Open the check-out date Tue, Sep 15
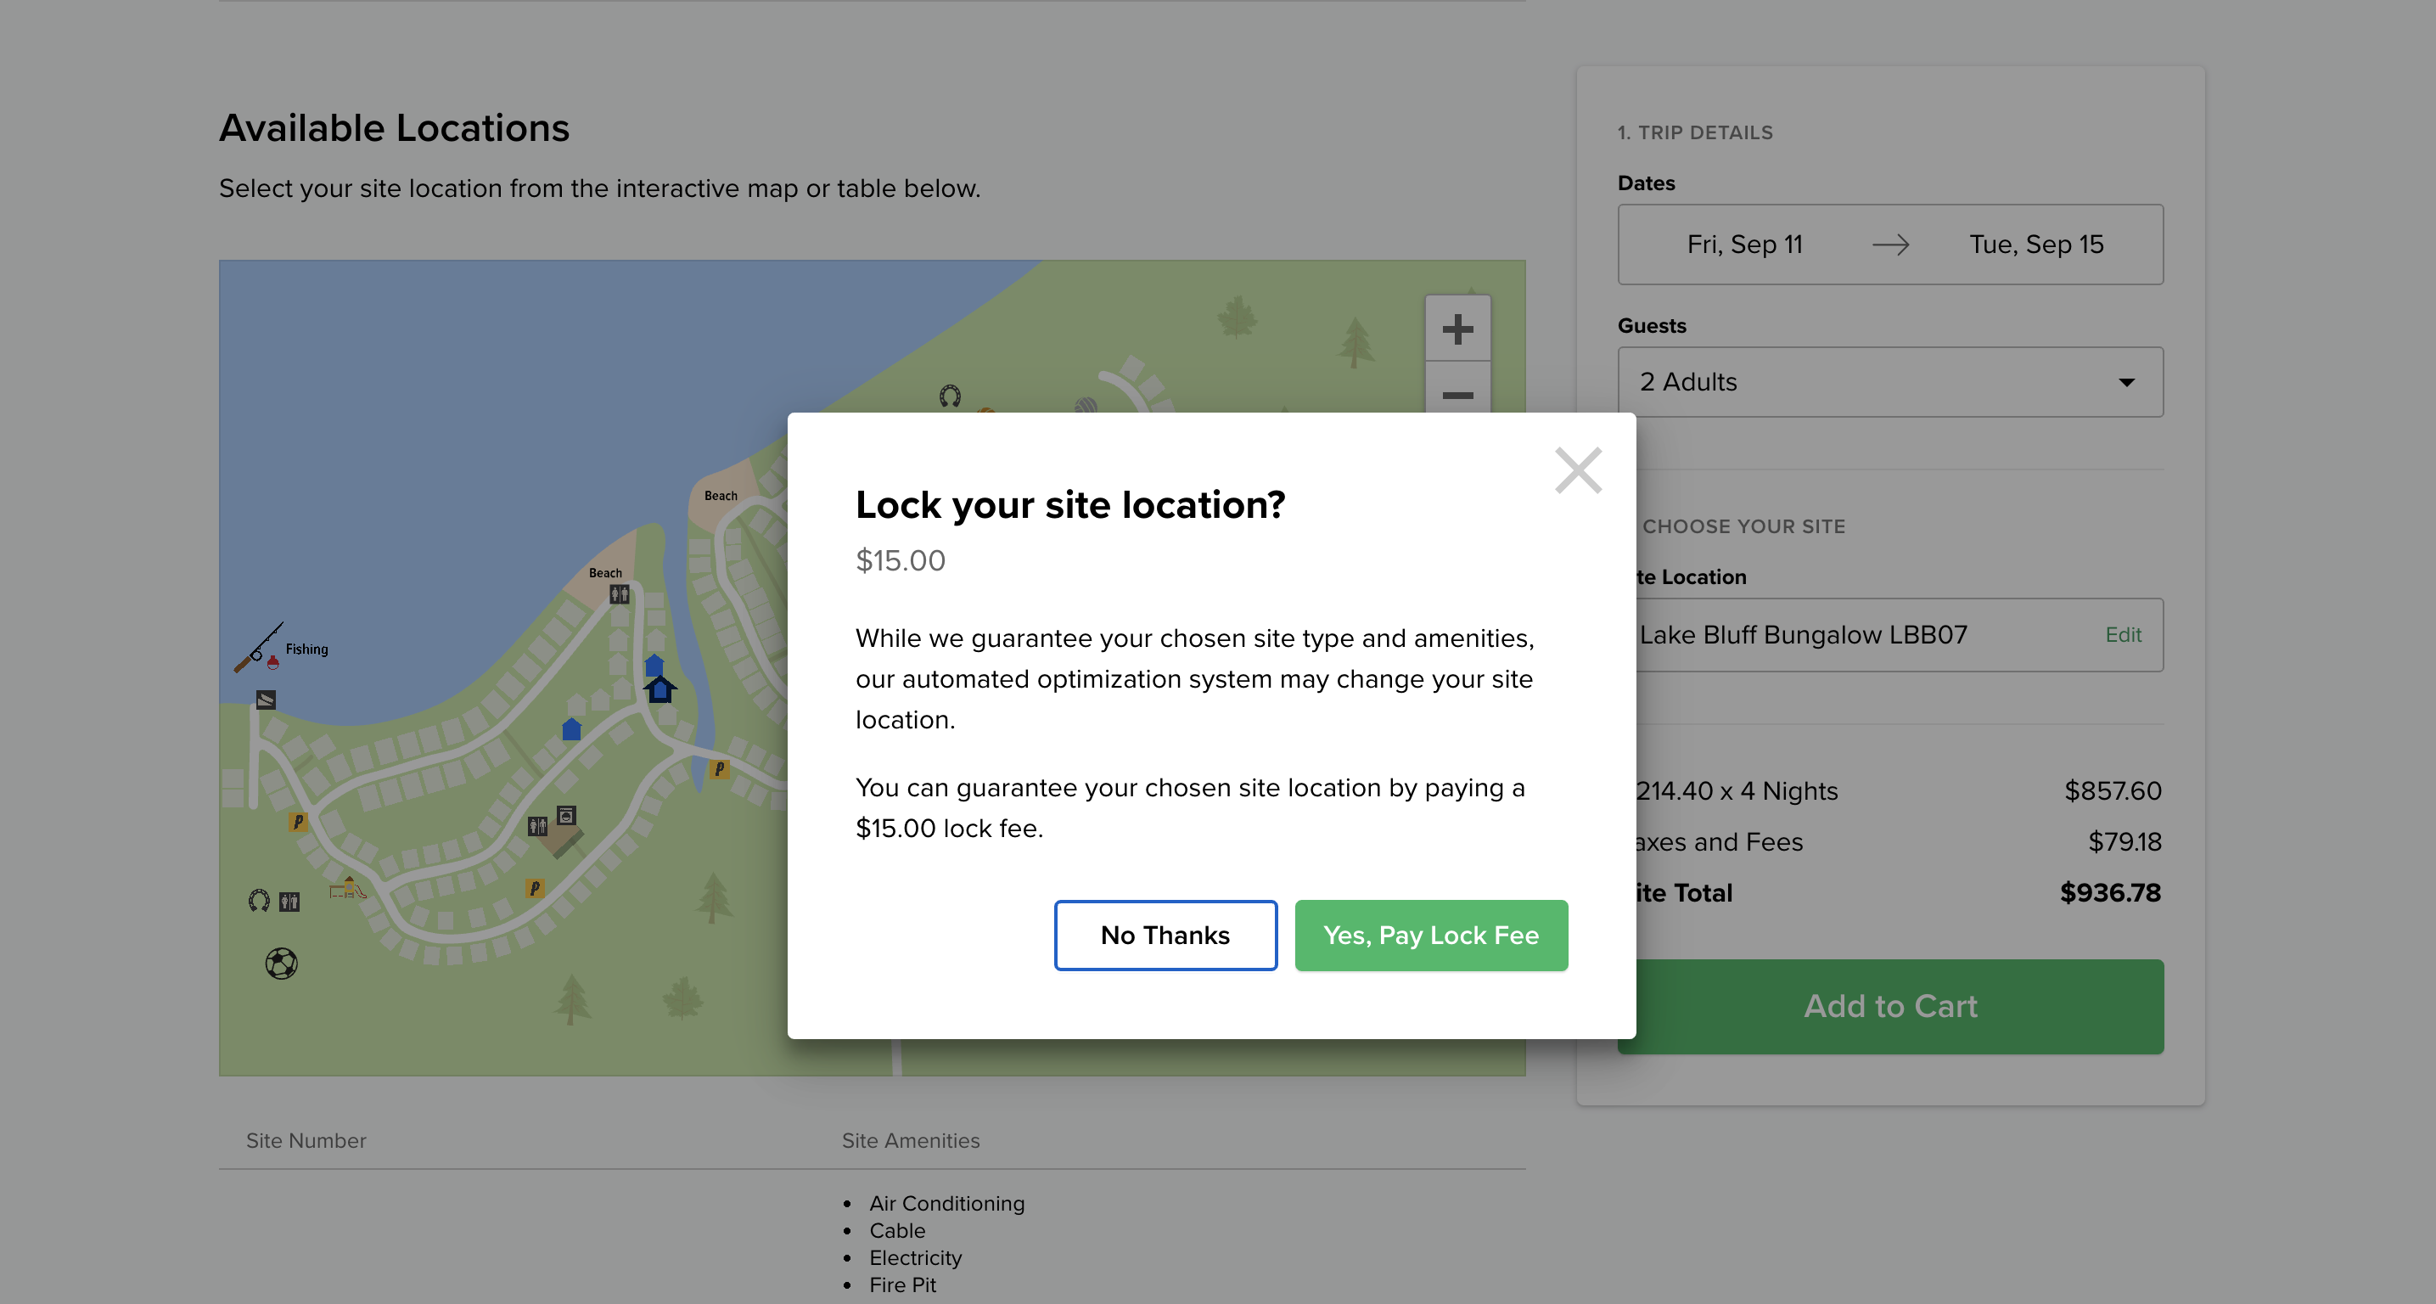The image size is (2436, 1304). (2036, 244)
